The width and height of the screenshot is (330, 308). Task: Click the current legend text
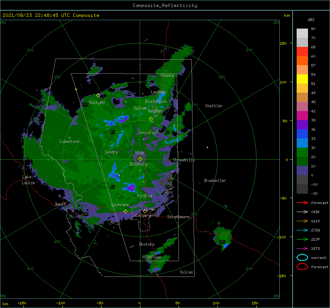click(319, 258)
